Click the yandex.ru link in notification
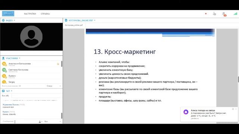The image size is (239, 134). click(x=195, y=118)
